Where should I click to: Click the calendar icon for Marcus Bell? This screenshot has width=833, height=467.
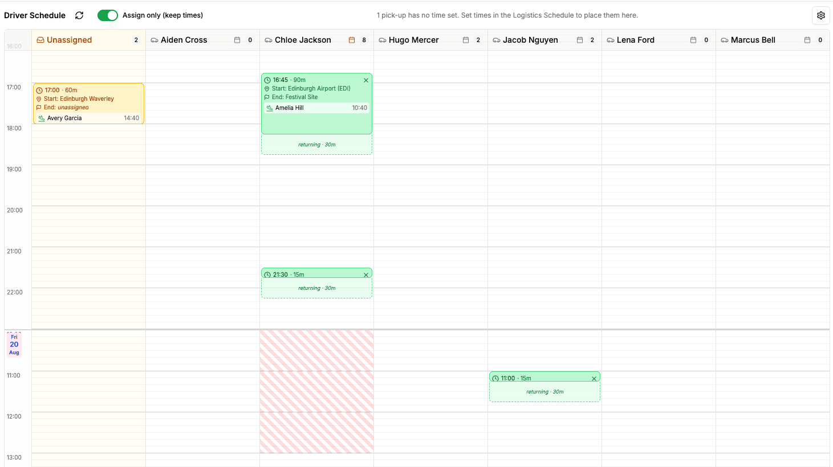click(807, 40)
